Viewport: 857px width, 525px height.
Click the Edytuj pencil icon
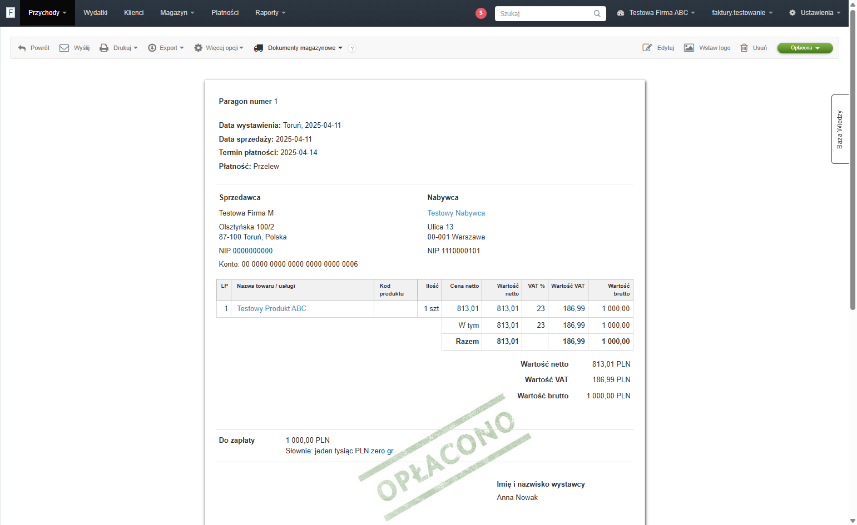pyautogui.click(x=647, y=48)
